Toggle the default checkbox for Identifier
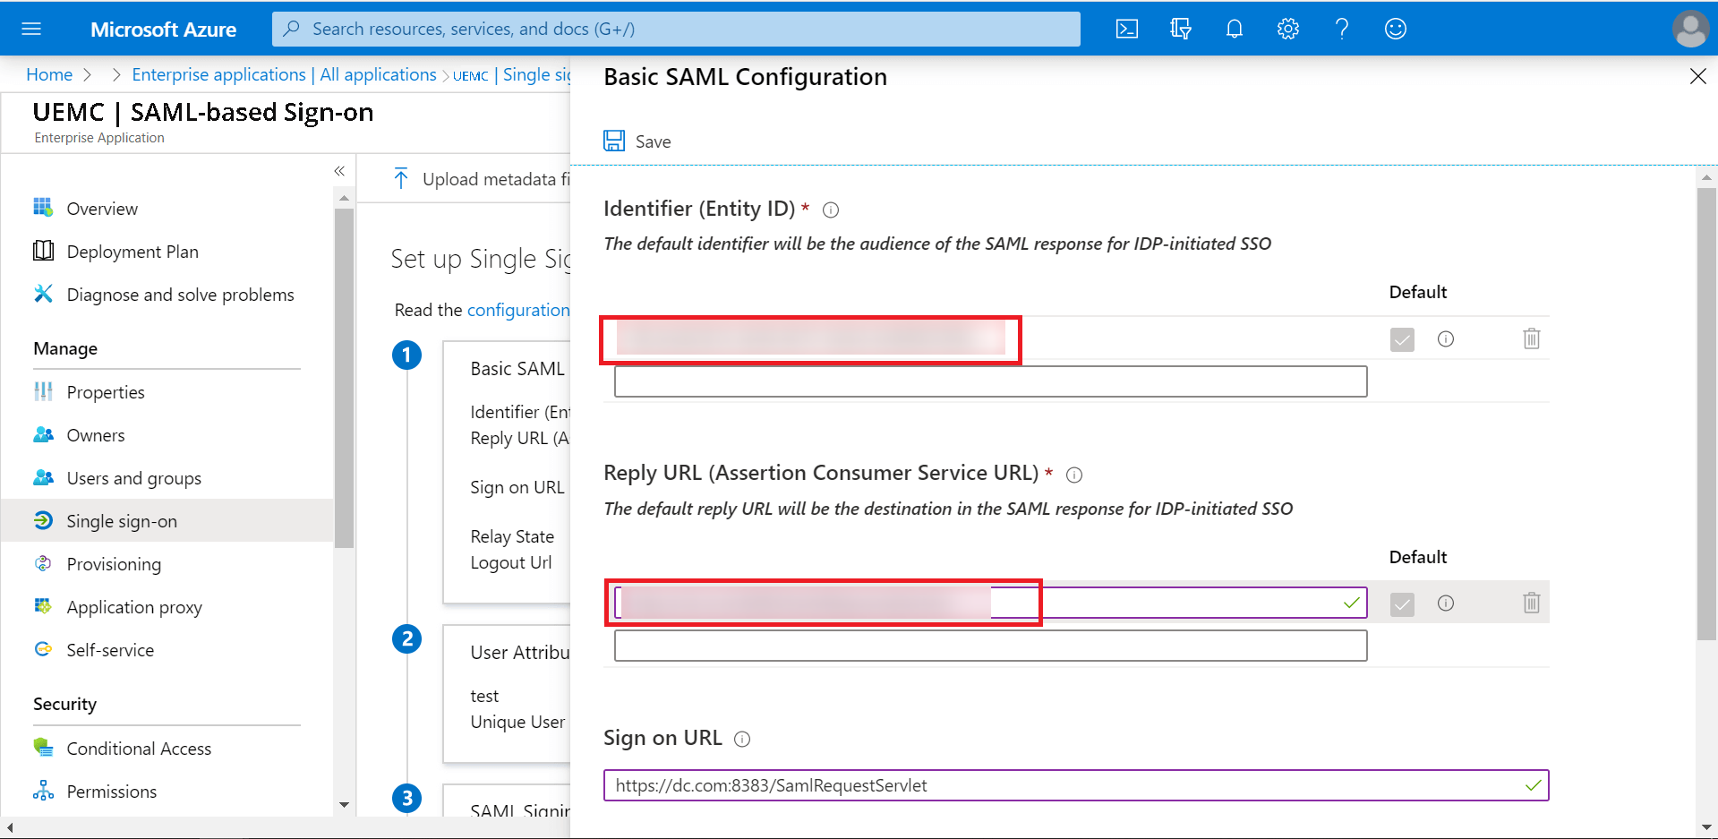Viewport: 1718px width, 839px height. pos(1402,339)
